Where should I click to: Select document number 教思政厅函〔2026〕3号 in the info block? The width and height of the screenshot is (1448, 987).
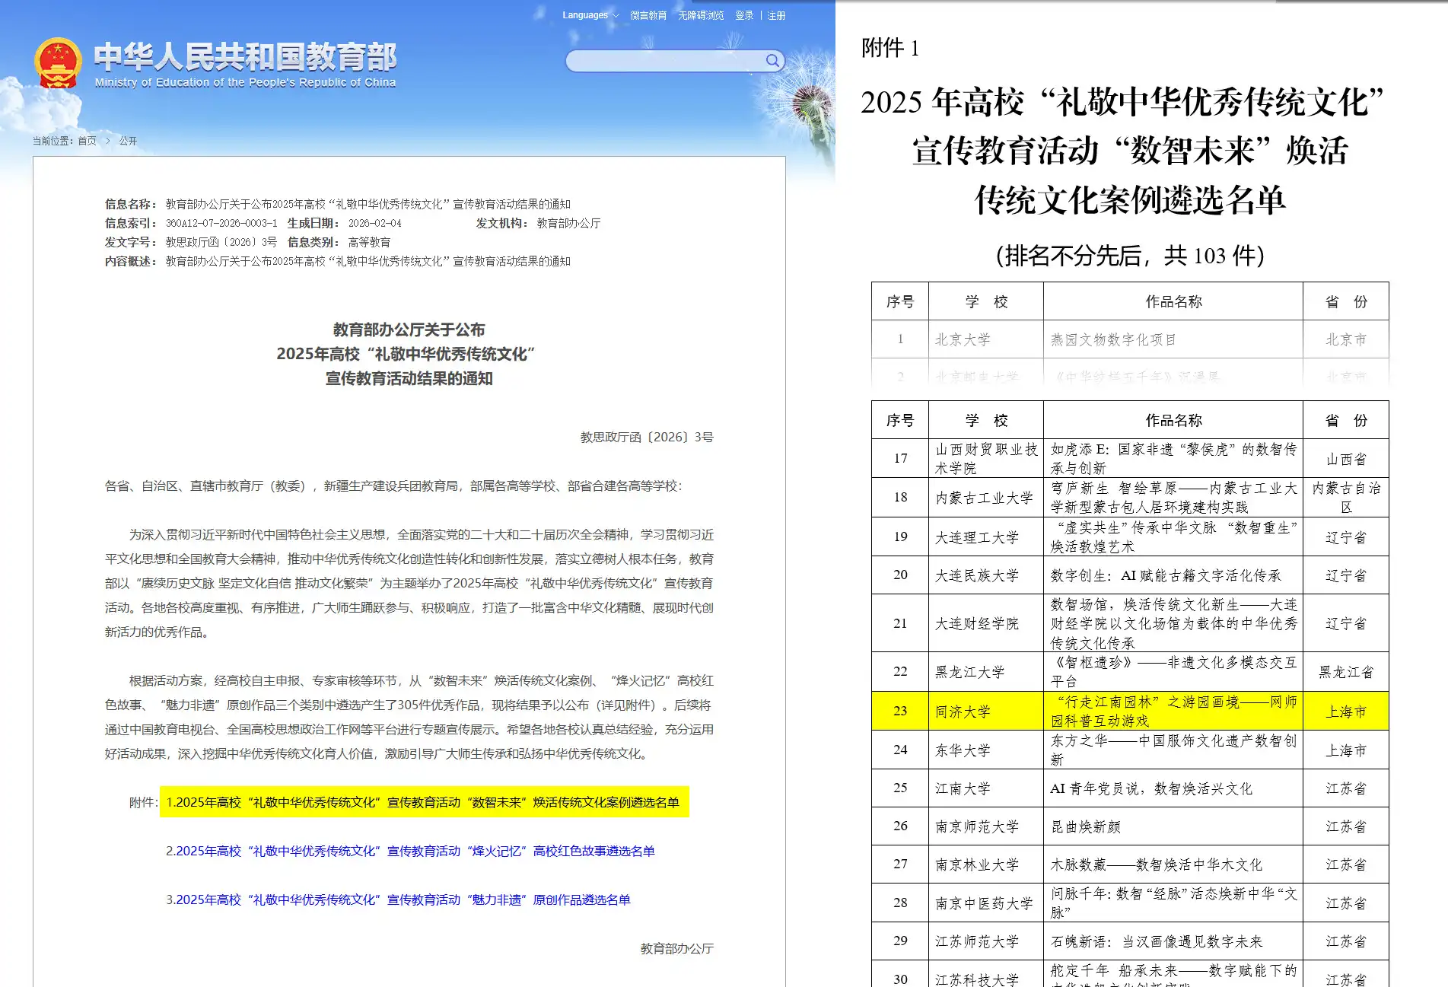click(x=221, y=242)
